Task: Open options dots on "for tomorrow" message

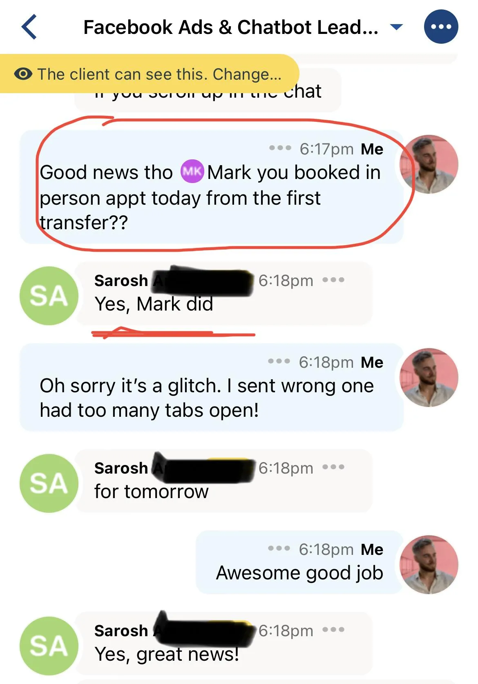Action: pyautogui.click(x=333, y=467)
